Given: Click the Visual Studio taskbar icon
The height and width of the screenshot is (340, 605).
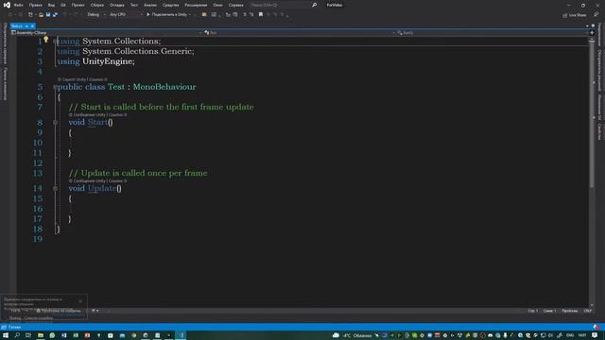Looking at the screenshot, I should click(181, 335).
